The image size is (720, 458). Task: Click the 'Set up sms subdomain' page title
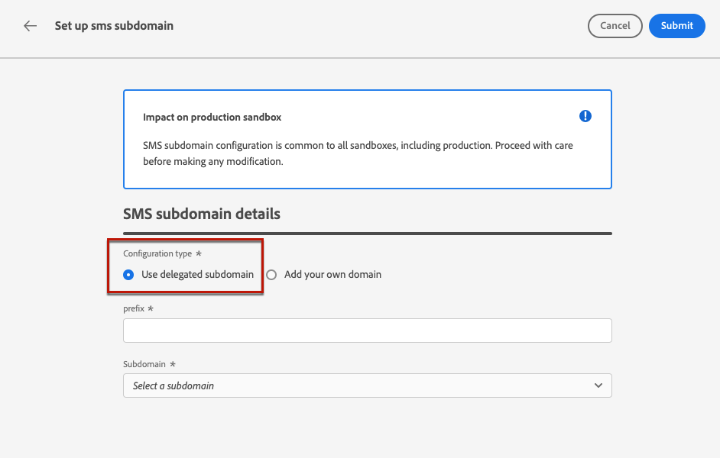114,26
